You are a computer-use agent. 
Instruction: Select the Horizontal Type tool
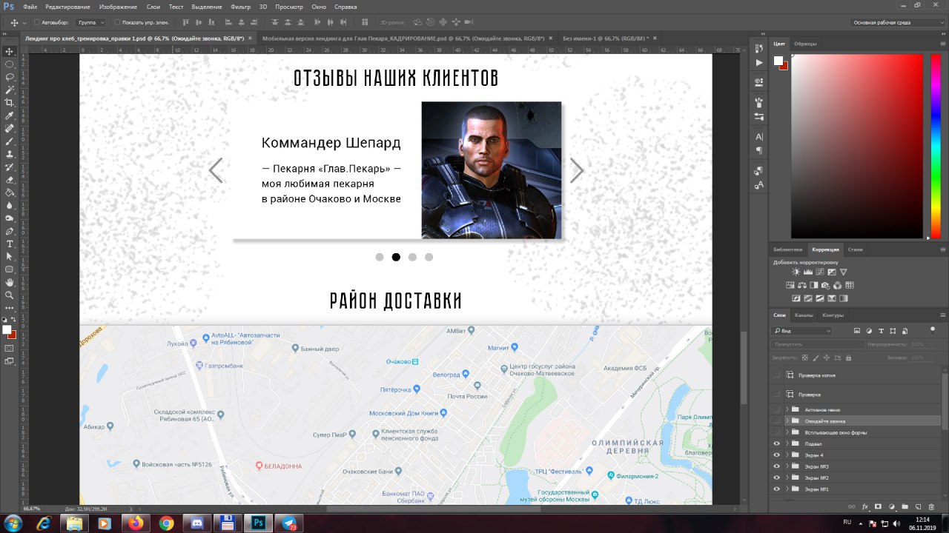(10, 244)
